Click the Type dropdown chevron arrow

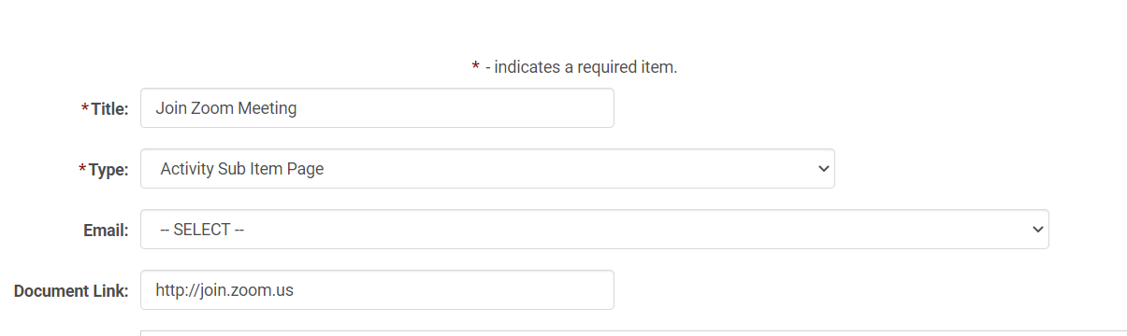click(x=823, y=169)
